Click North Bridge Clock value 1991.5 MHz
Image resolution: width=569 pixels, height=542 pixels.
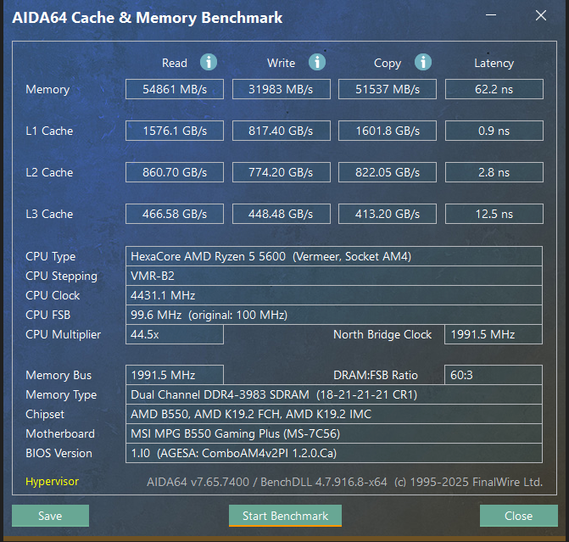click(494, 334)
